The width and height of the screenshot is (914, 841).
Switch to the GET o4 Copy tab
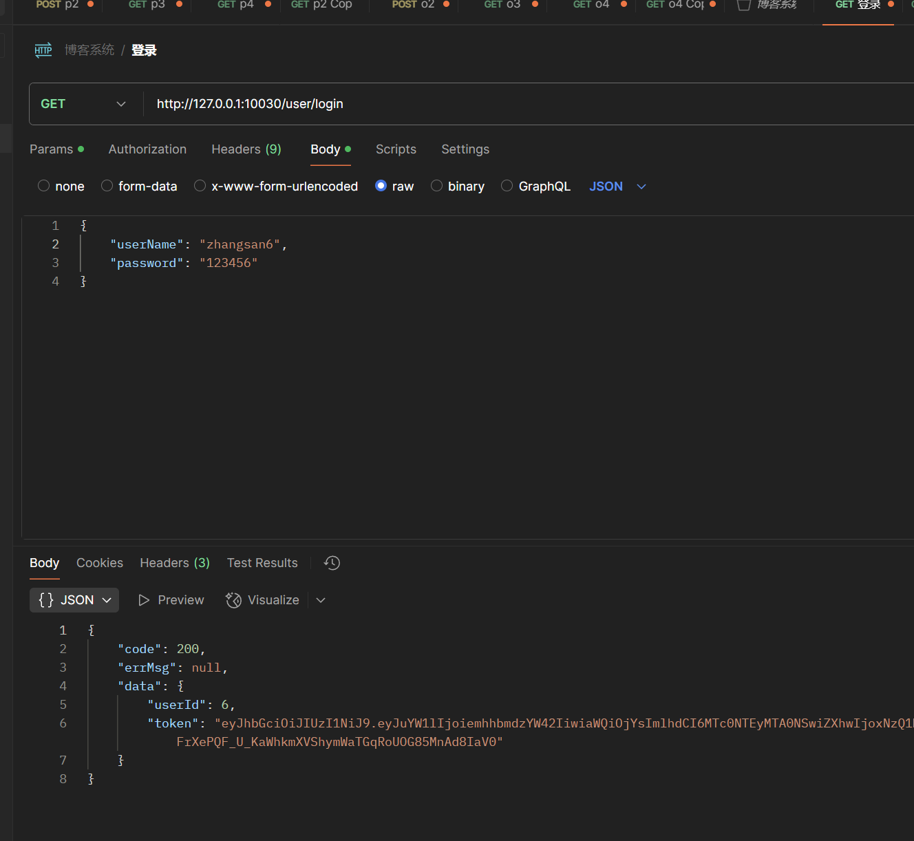pyautogui.click(x=680, y=5)
